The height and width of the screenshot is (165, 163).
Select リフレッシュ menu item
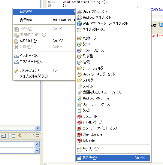point(44,70)
